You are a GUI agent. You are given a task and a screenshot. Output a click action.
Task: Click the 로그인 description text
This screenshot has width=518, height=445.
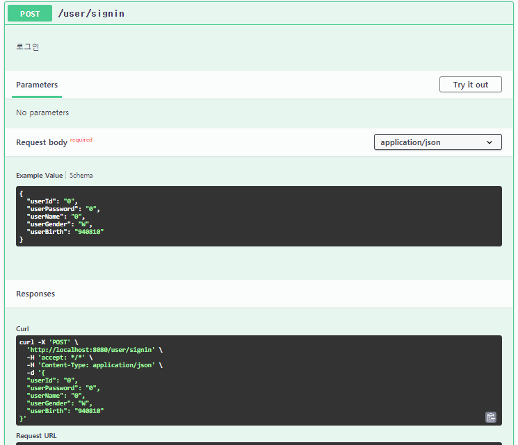coord(27,47)
